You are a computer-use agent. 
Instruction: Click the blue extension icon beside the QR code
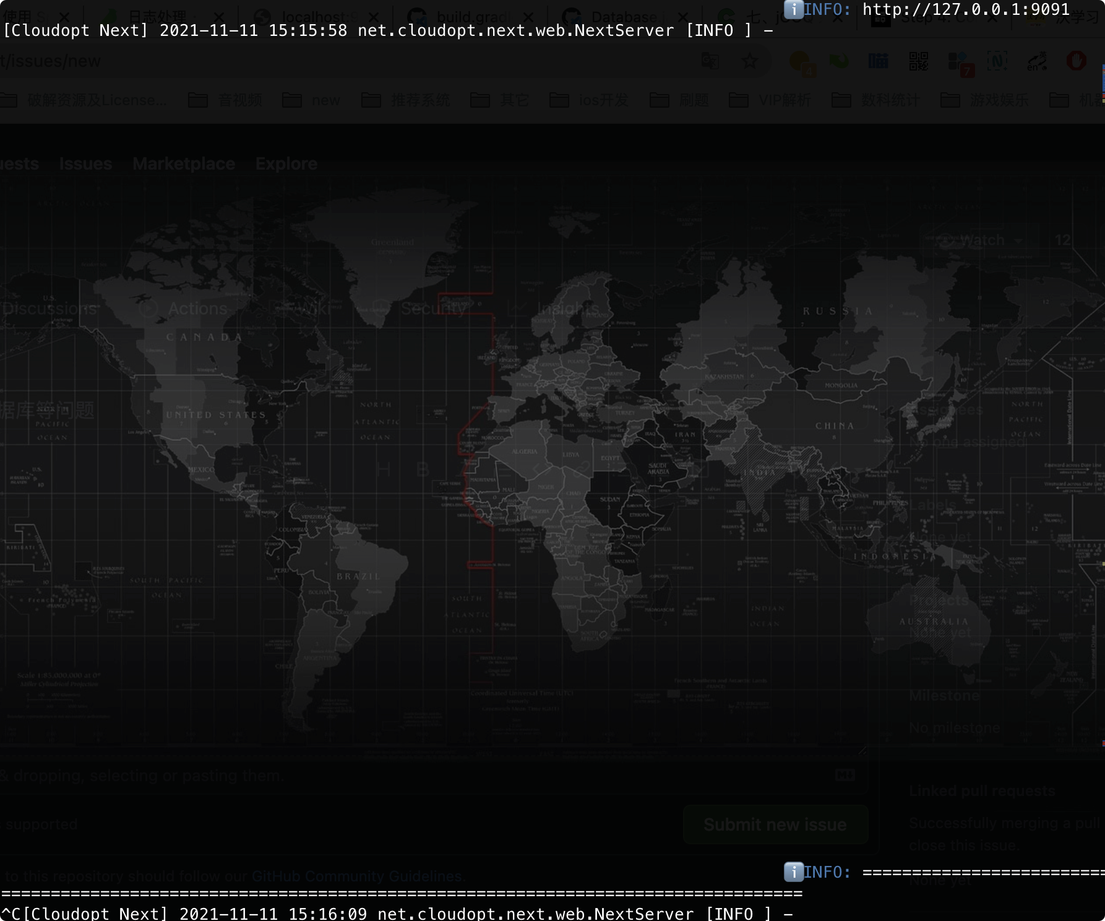click(x=878, y=61)
